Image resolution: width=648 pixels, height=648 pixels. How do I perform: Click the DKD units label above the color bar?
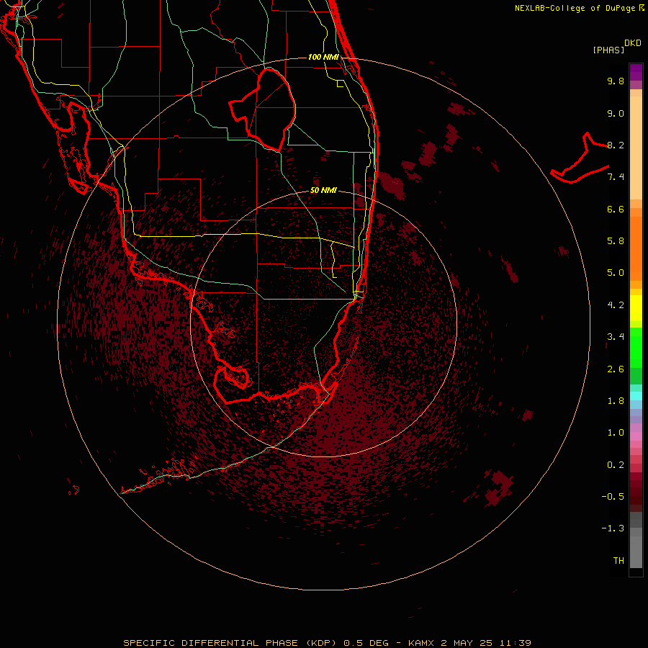point(633,43)
